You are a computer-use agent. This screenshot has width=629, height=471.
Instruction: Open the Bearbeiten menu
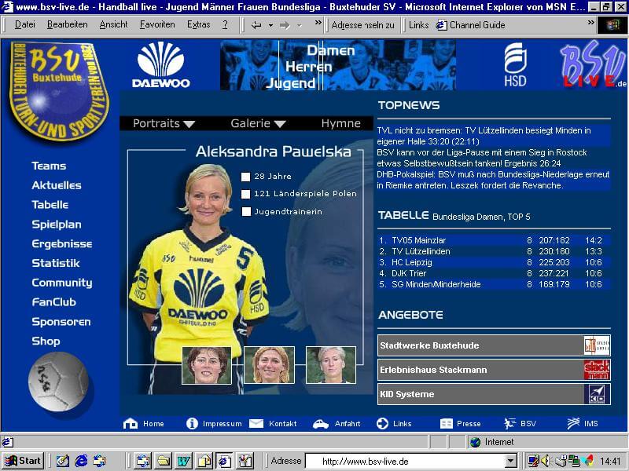pos(68,25)
